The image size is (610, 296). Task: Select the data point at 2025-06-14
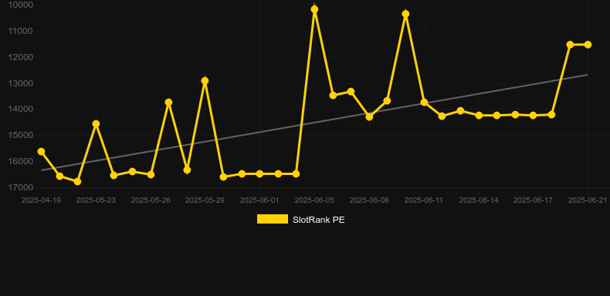(479, 116)
